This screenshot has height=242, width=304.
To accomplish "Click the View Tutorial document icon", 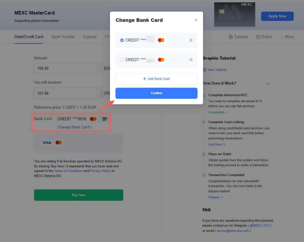I will (x=205, y=70).
